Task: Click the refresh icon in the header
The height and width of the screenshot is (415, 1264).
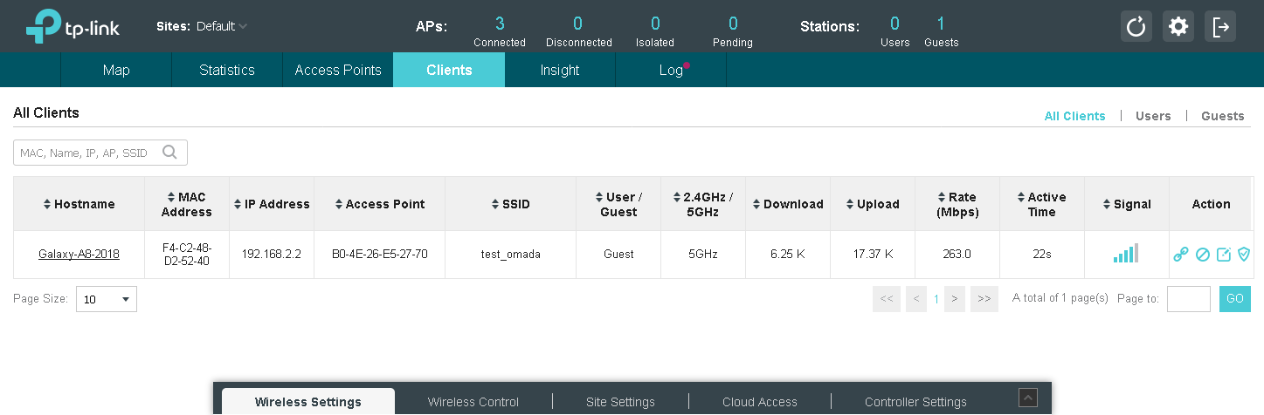Action: point(1136,27)
